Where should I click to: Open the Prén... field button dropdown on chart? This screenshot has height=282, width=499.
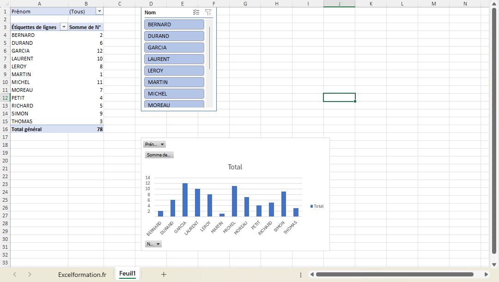point(161,144)
